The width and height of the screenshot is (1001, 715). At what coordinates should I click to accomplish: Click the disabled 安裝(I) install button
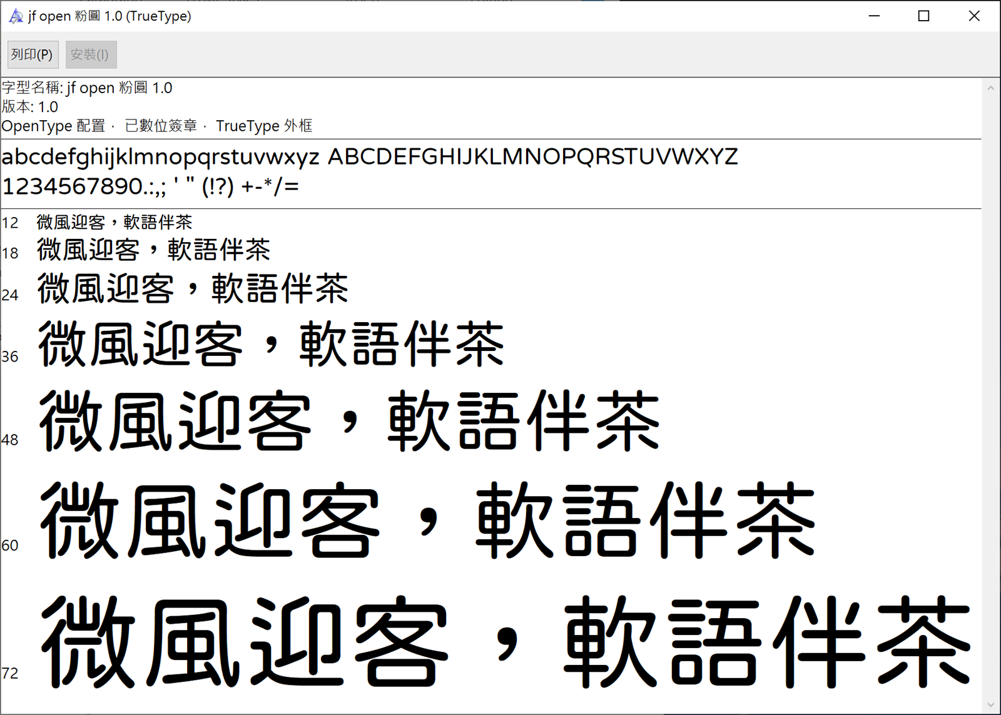[x=91, y=54]
